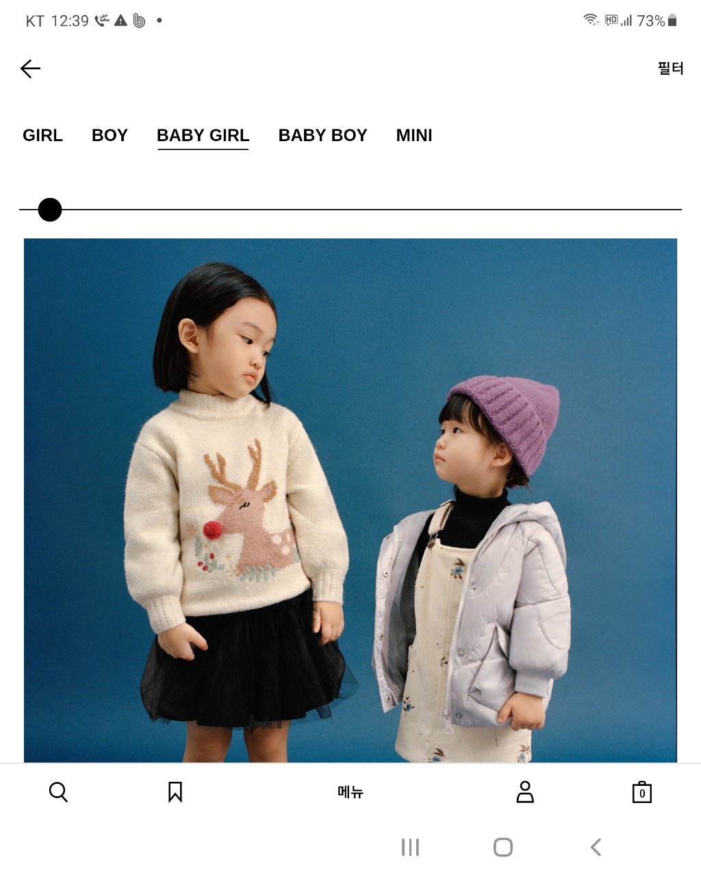The width and height of the screenshot is (701, 877).
Task: Open saved items bookmark icon
Action: tap(175, 792)
